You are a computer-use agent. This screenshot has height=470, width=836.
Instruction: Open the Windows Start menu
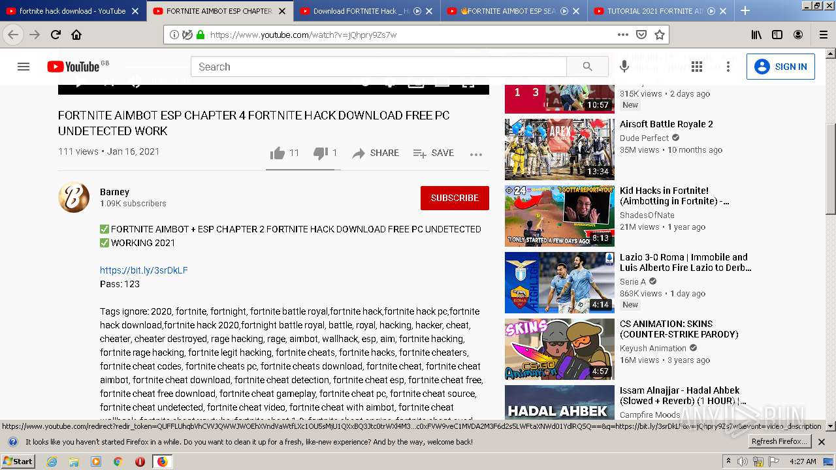(x=18, y=462)
